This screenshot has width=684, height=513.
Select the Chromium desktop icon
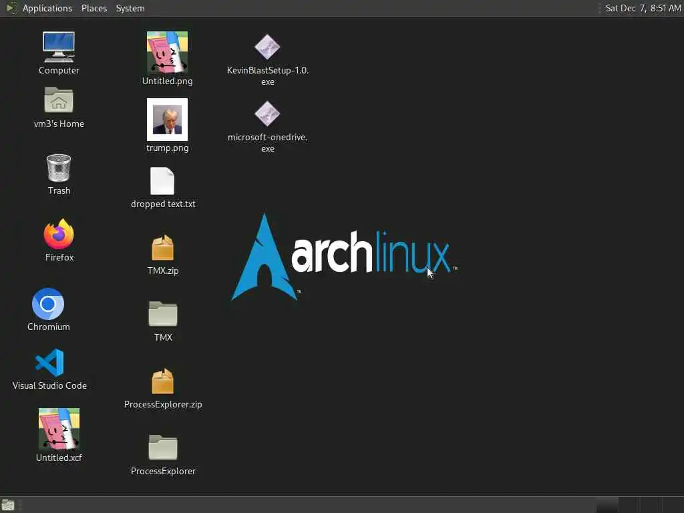coord(48,304)
